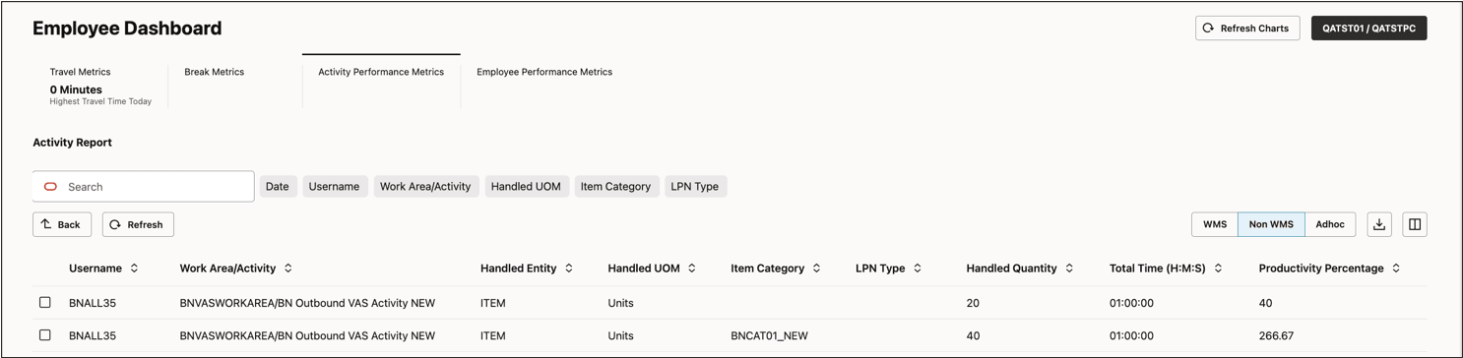
Task: Click in the Search input field
Action: point(144,187)
